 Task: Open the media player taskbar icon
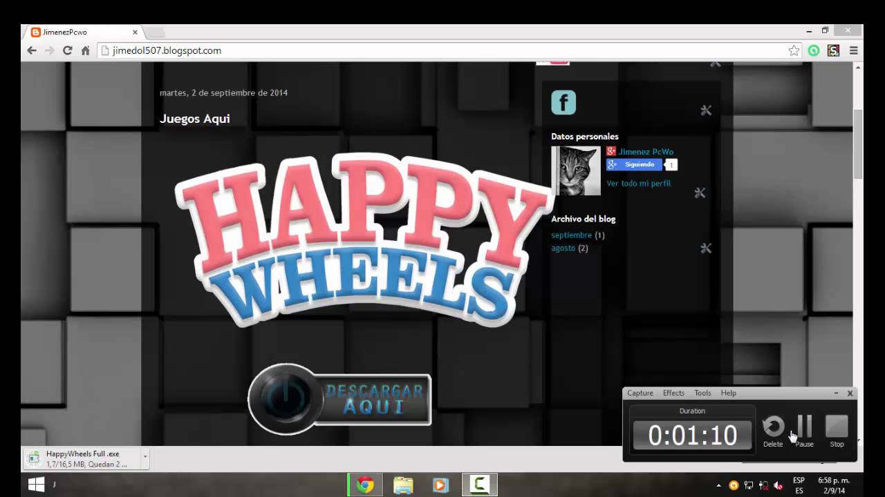point(440,485)
